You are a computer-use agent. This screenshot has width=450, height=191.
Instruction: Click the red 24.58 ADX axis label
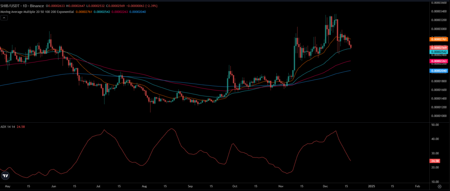(435, 161)
